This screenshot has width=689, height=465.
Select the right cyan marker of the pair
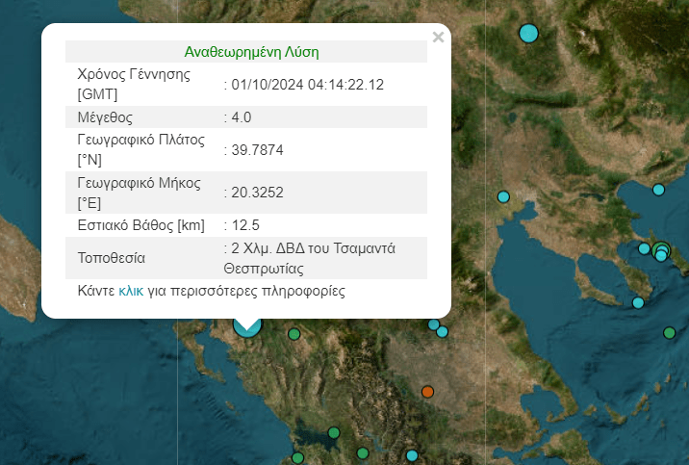click(442, 331)
